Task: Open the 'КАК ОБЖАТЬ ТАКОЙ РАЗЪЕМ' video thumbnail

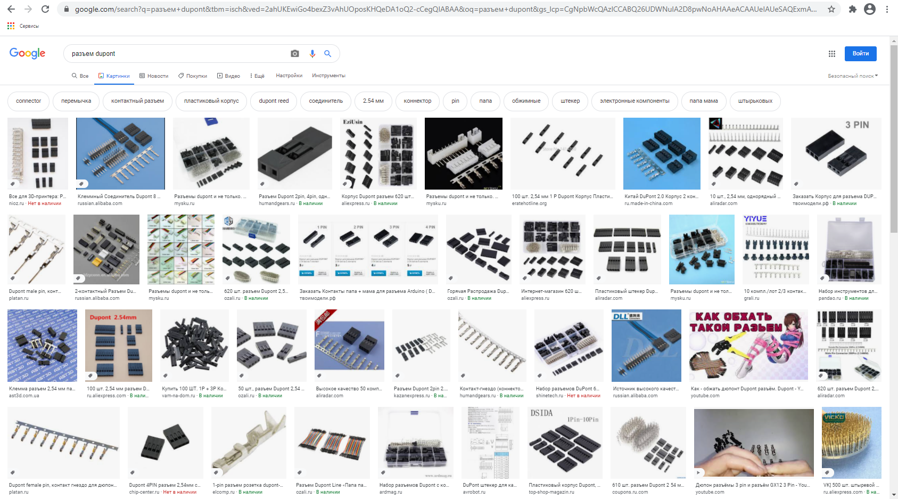Action: [748, 346]
